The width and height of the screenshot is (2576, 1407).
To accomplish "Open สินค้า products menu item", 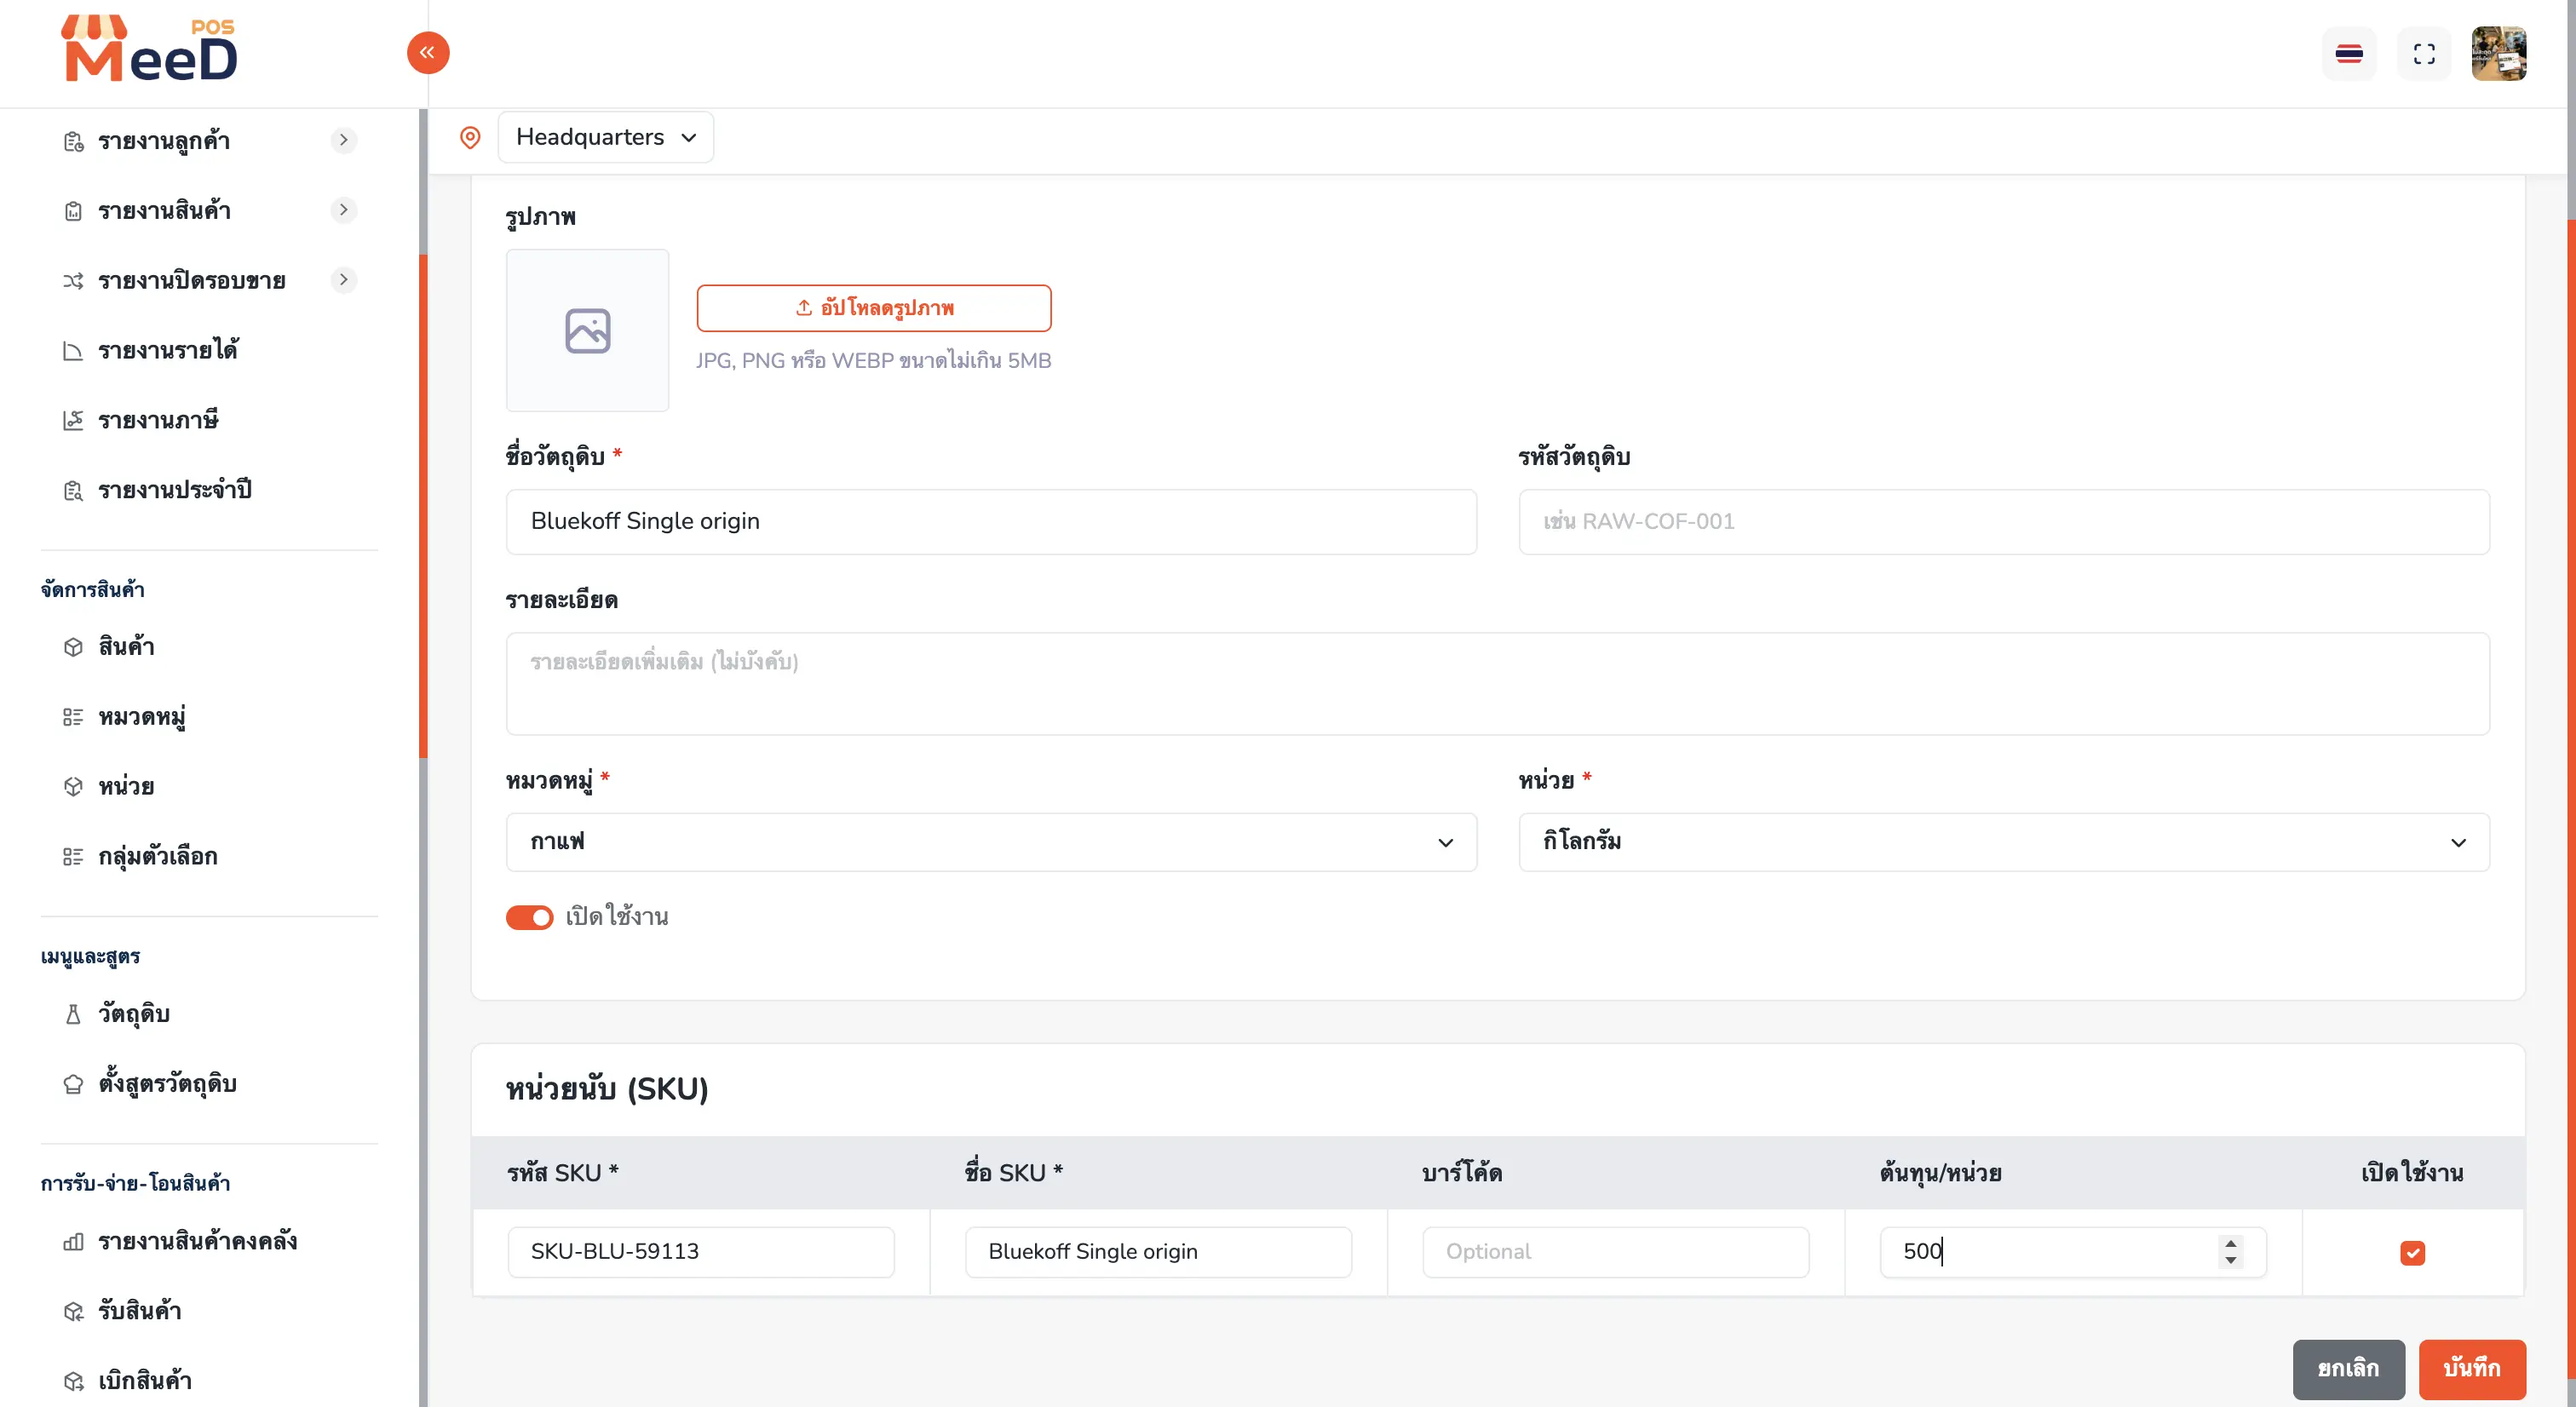I will pos(126,647).
